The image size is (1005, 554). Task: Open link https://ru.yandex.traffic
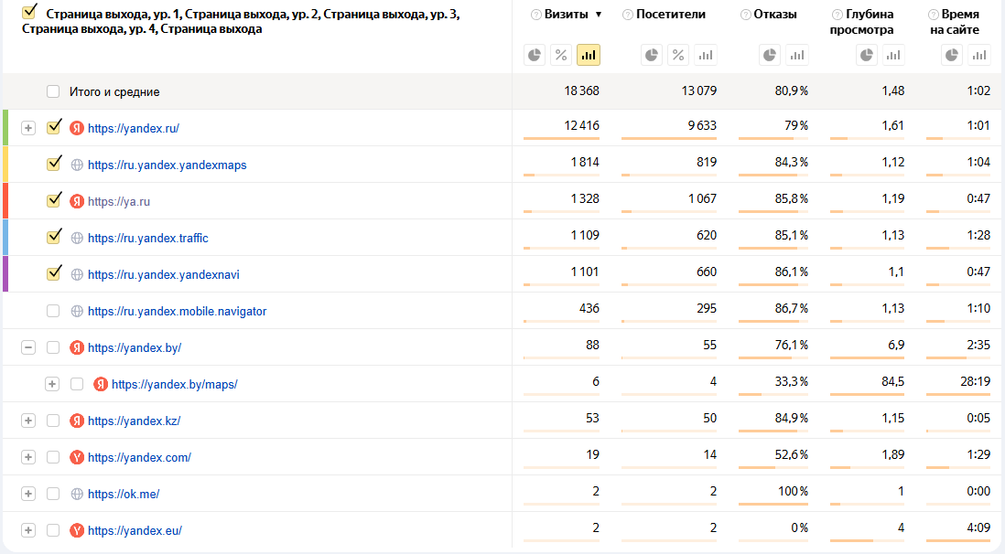coord(148,238)
